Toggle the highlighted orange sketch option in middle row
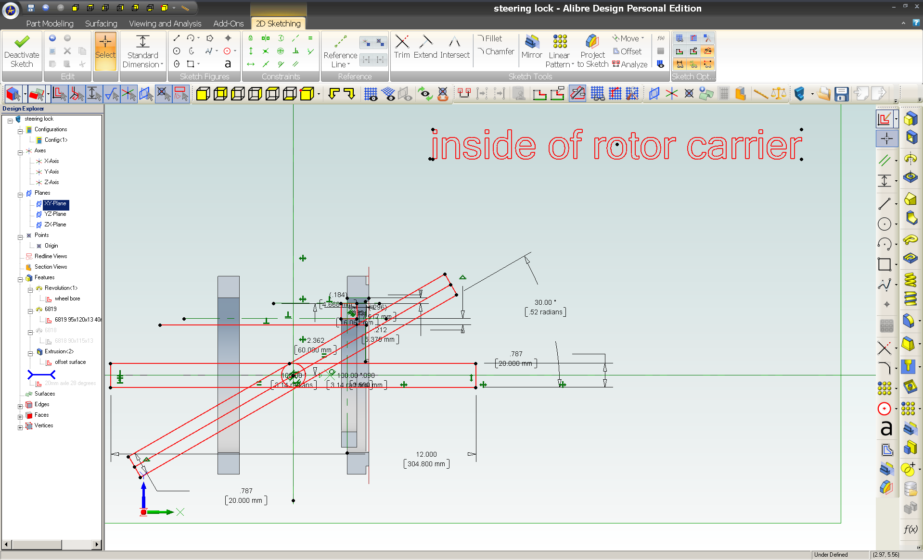 click(x=707, y=51)
